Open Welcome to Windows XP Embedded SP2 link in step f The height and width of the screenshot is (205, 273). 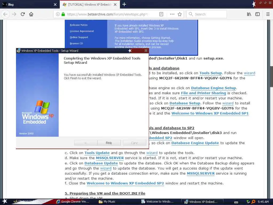click(125, 183)
